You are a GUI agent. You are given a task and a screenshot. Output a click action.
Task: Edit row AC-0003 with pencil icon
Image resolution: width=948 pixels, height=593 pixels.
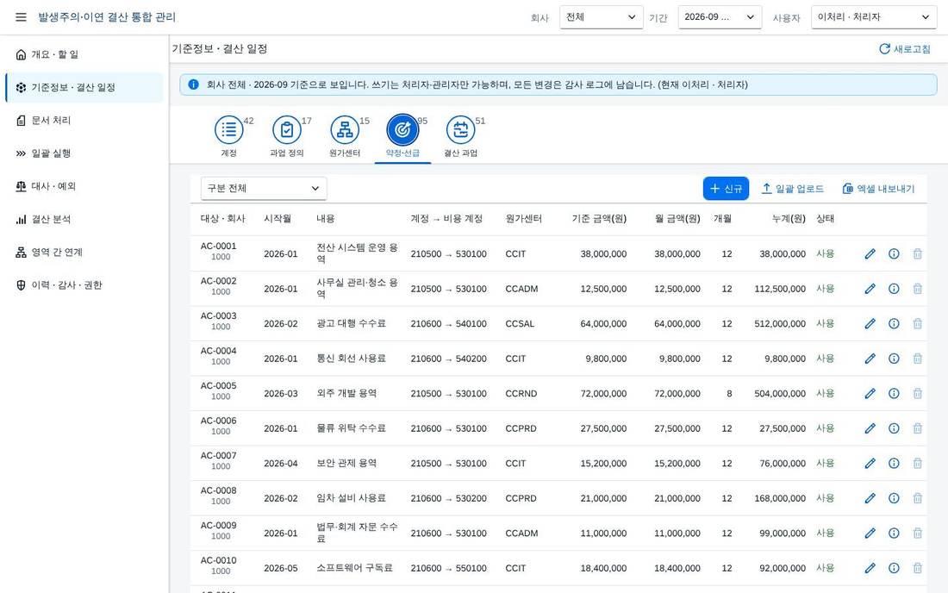(870, 323)
